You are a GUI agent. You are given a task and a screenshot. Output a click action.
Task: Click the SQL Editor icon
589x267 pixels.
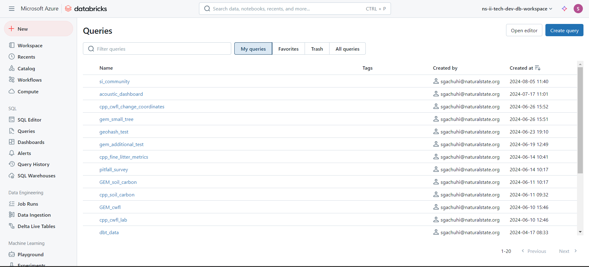pos(12,119)
